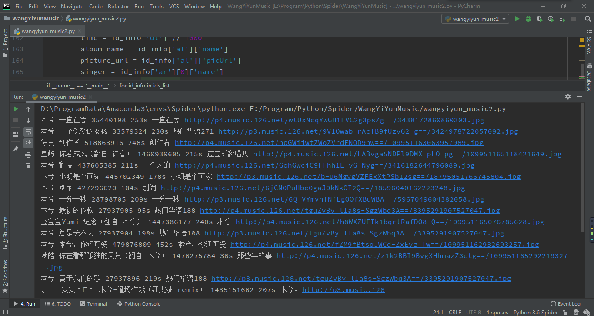The height and width of the screenshot is (316, 594).
Task: Open the Code menu
Action: coord(96,6)
